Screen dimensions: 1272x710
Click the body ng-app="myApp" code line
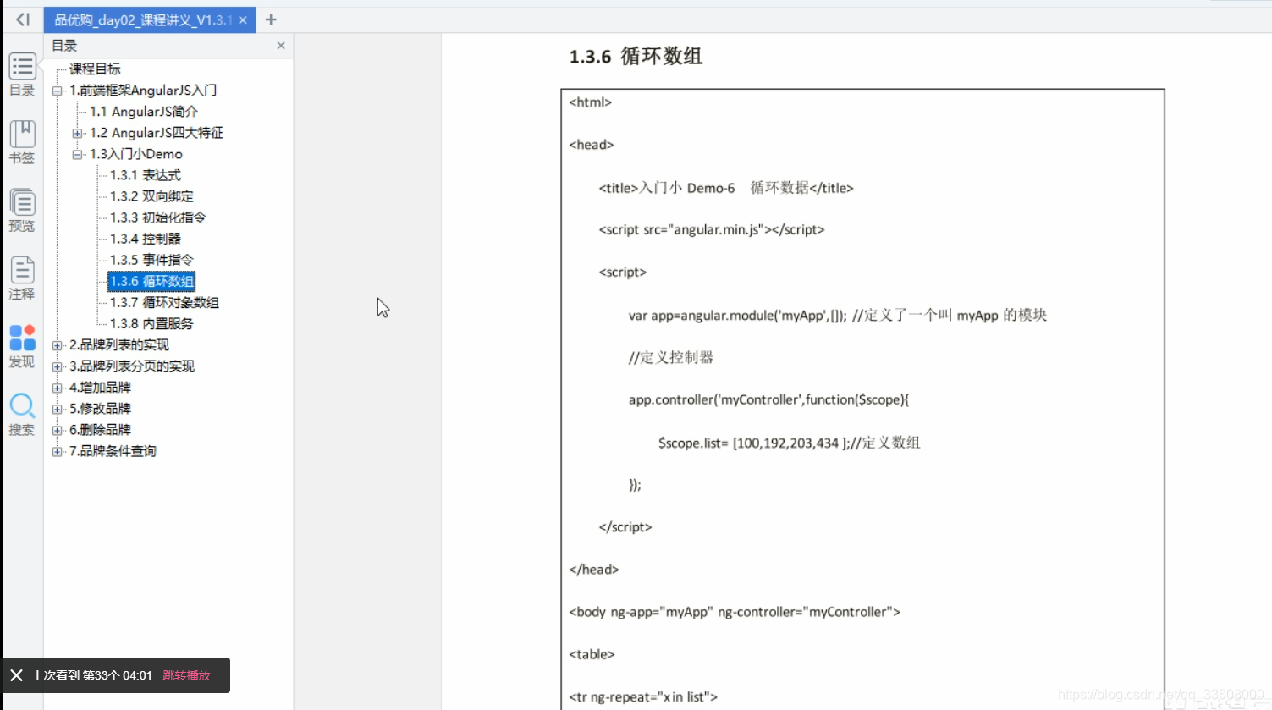coord(735,612)
